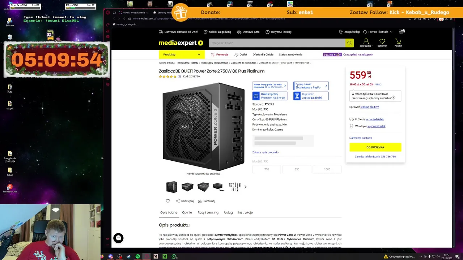Select the cables accessories thumbnail
The height and width of the screenshot is (260, 463).
[234, 187]
